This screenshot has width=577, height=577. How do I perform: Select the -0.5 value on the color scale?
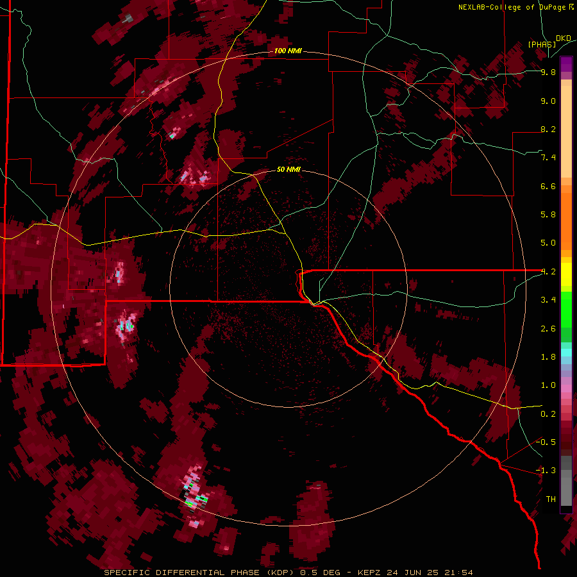pos(546,442)
